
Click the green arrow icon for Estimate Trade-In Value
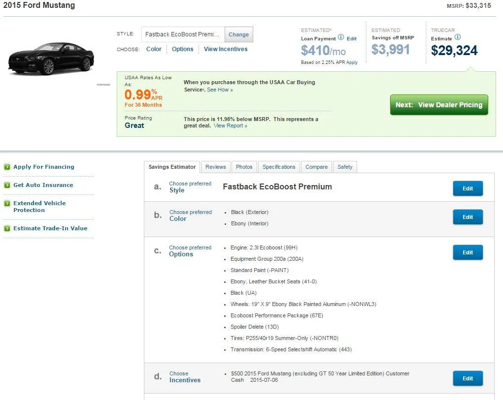[7, 228]
